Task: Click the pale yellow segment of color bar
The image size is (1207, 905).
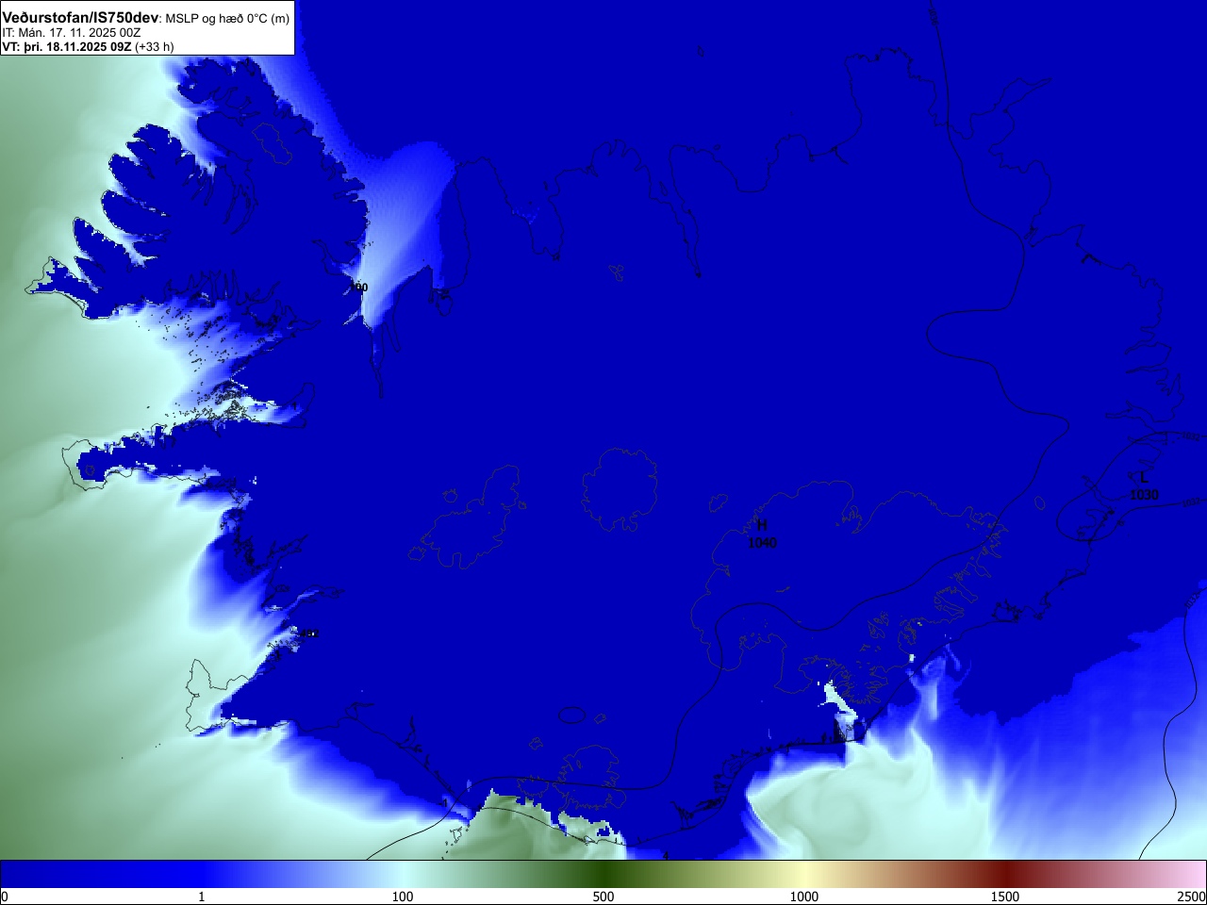Action: [804, 873]
